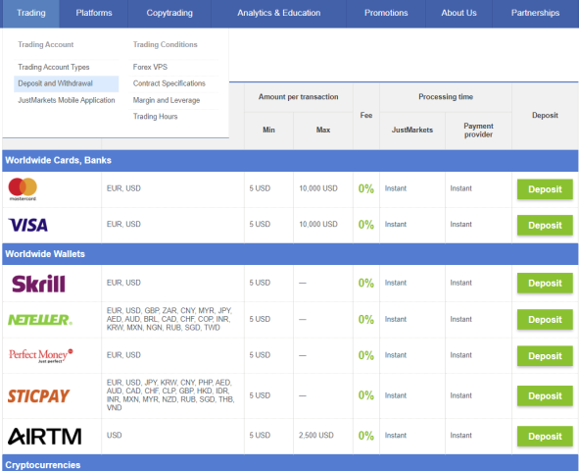Open the Trading menu tab

click(31, 13)
